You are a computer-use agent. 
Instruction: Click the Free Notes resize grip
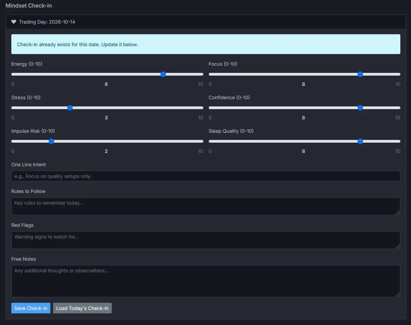pyautogui.click(x=398, y=295)
